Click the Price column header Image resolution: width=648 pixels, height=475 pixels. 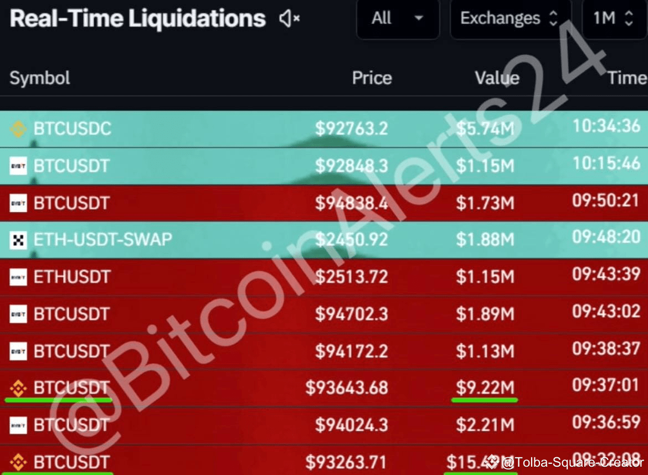click(x=371, y=78)
